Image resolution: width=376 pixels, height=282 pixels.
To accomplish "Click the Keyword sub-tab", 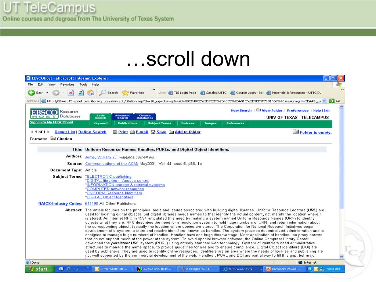I will tap(100, 123).
